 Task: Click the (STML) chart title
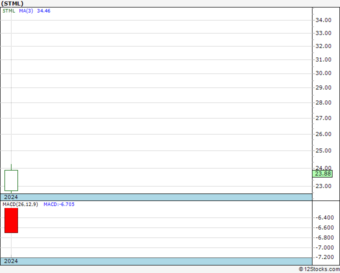coord(12,3)
